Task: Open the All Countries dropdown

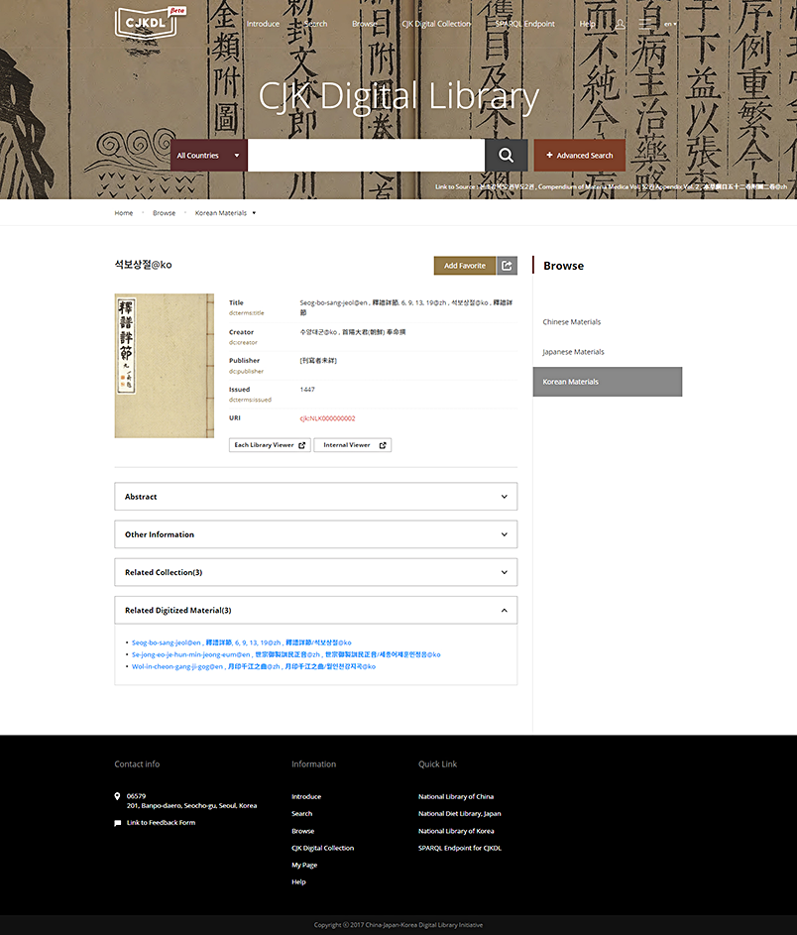Action: 208,155
